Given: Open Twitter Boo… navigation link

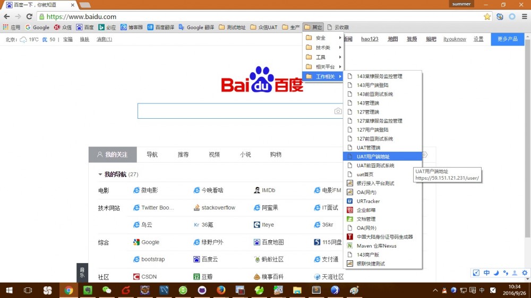Looking at the screenshot, I should tap(154, 208).
